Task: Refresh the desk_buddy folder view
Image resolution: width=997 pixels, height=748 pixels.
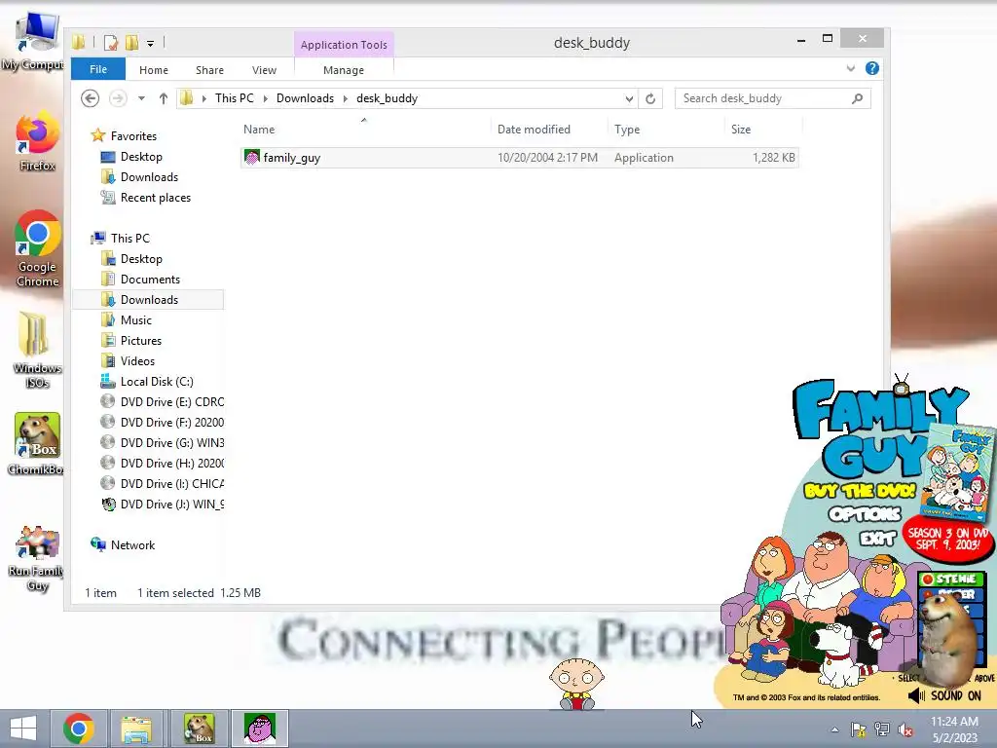Action: pyautogui.click(x=650, y=98)
